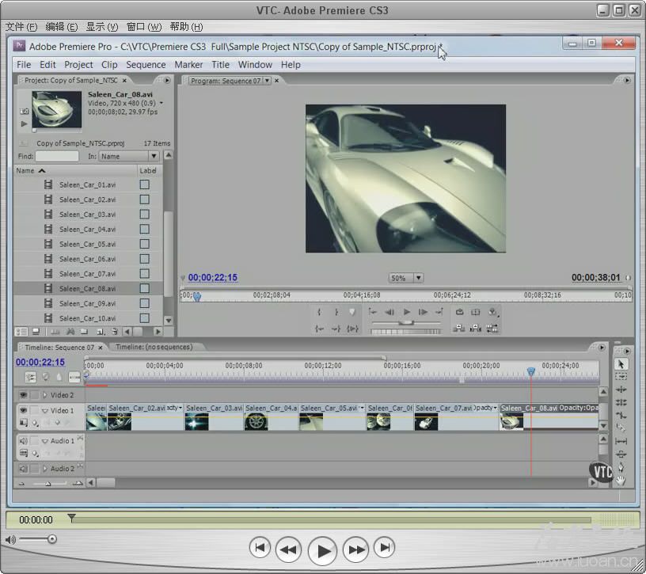The width and height of the screenshot is (646, 574).
Task: Select the Track Select tool
Action: (621, 377)
